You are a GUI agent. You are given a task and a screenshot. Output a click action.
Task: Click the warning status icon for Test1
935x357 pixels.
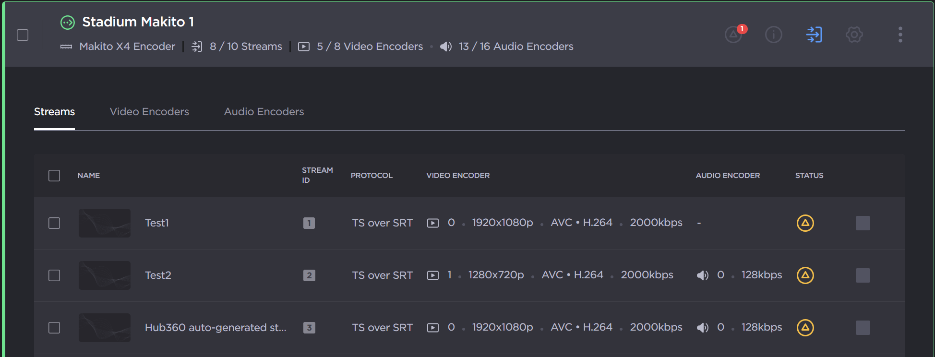point(805,223)
